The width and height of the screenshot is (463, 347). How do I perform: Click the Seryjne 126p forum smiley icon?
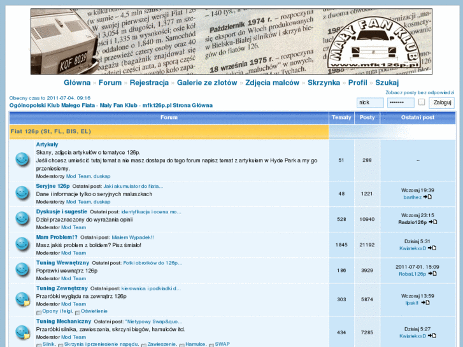click(x=22, y=194)
